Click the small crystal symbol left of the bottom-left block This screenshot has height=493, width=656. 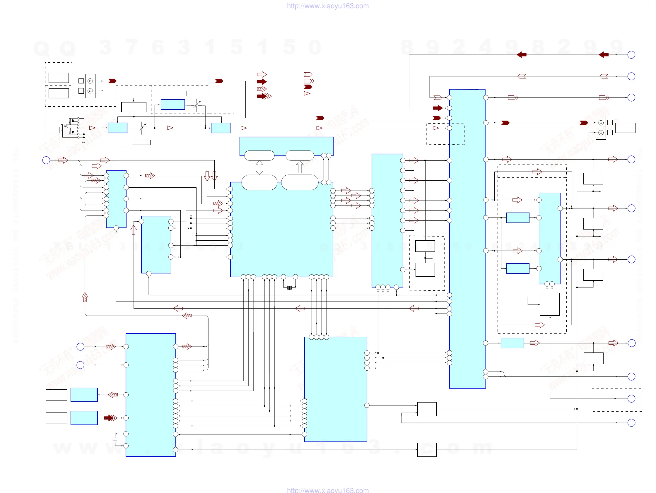(x=115, y=440)
